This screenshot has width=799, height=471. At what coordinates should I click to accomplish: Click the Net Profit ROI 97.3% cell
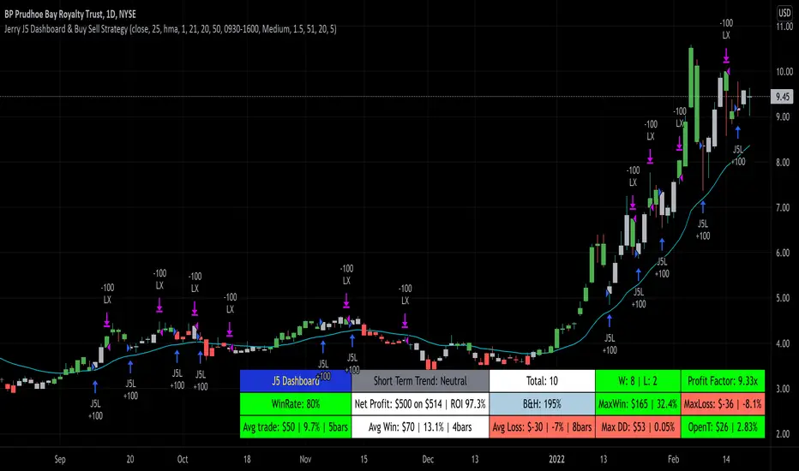420,404
